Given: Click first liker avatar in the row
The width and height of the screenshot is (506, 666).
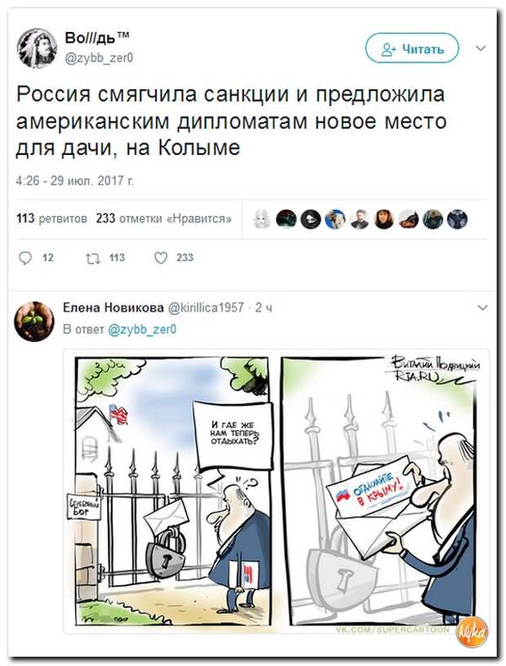Looking at the screenshot, I should coord(261,220).
